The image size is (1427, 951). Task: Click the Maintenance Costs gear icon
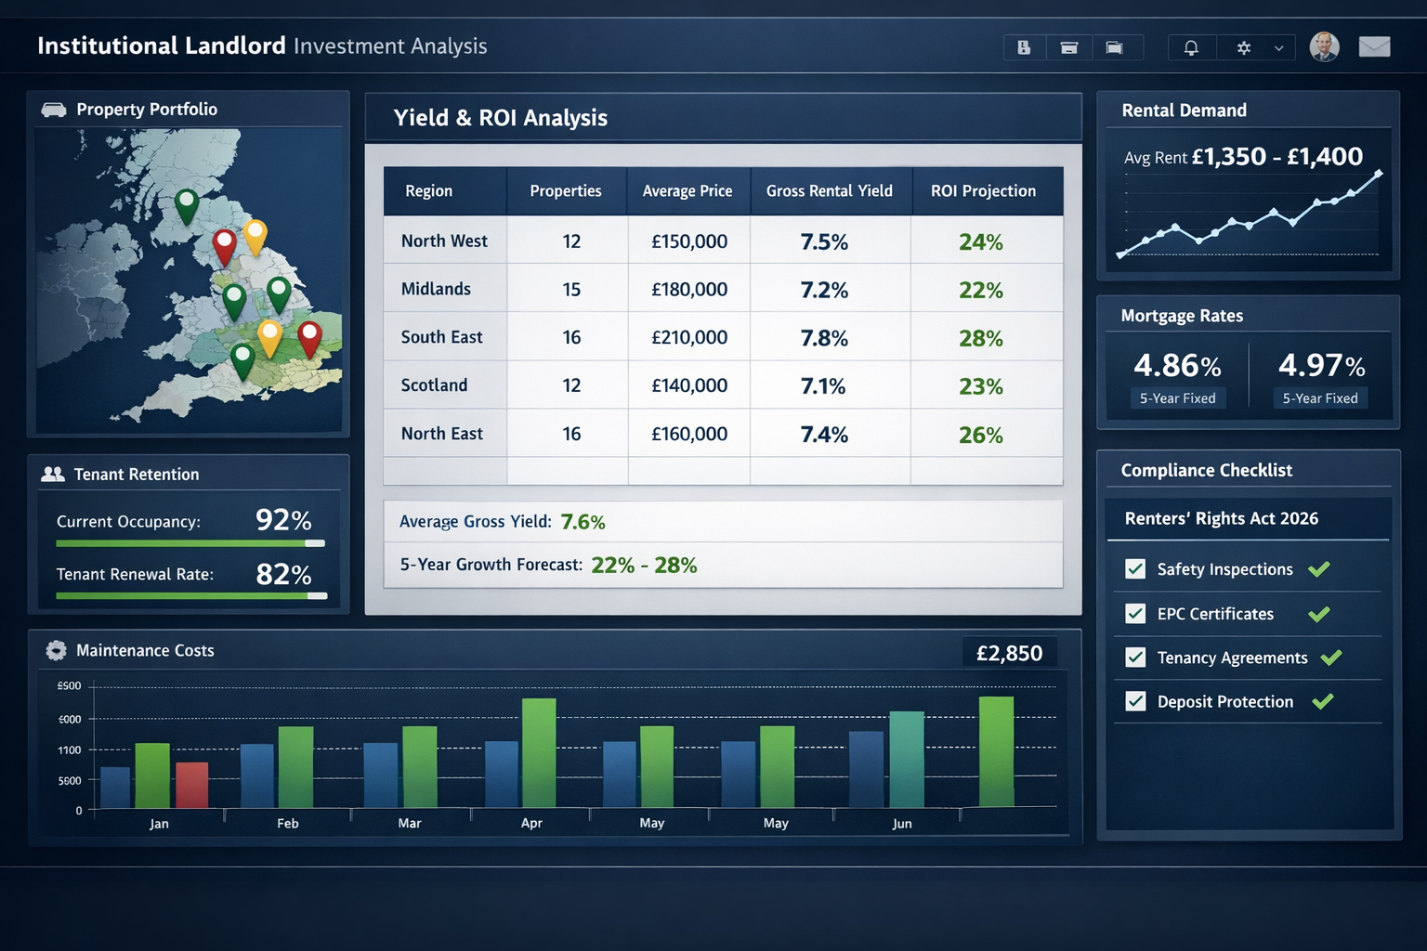[x=55, y=650]
